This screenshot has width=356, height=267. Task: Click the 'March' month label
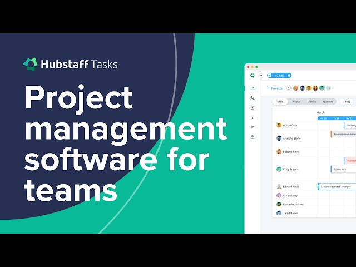click(x=320, y=112)
